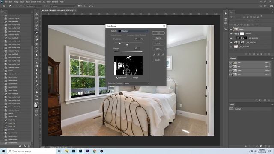Open the File menu
This screenshot has width=274, height=154.
pyautogui.click(x=6, y=2)
